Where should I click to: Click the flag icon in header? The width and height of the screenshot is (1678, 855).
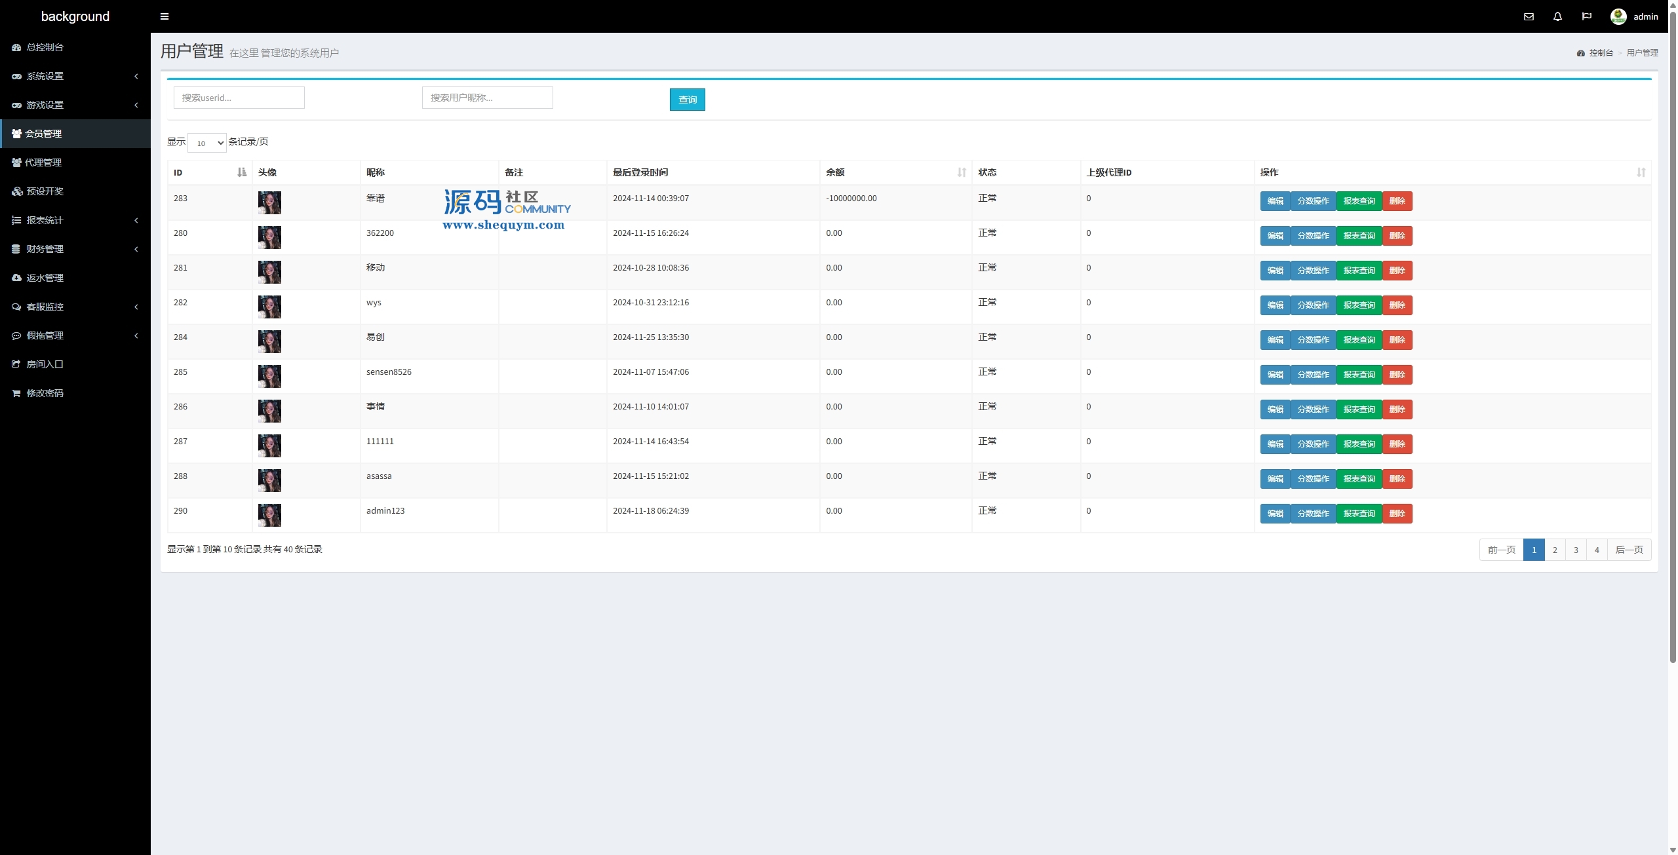tap(1586, 17)
